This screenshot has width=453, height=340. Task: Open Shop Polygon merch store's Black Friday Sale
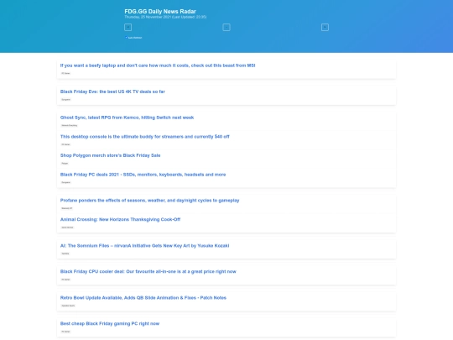click(x=110, y=155)
